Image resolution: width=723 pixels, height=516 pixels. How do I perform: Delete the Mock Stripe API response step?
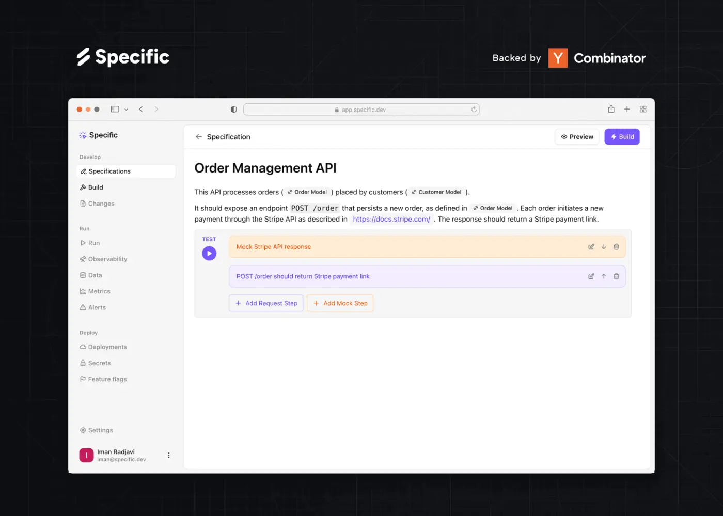click(x=616, y=247)
